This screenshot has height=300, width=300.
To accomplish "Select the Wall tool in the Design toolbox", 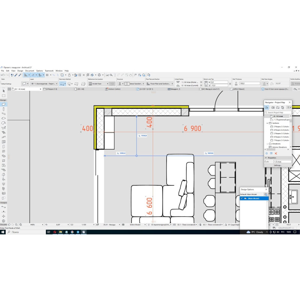I will (3, 104).
